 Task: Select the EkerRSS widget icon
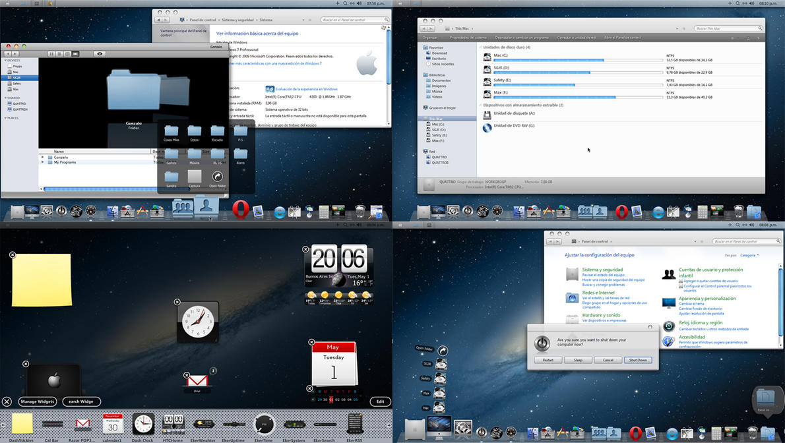tap(355, 423)
